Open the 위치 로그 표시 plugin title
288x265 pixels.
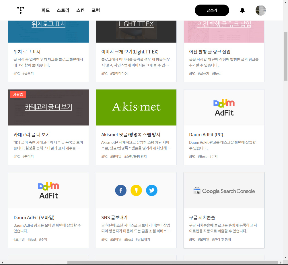tap(27, 52)
